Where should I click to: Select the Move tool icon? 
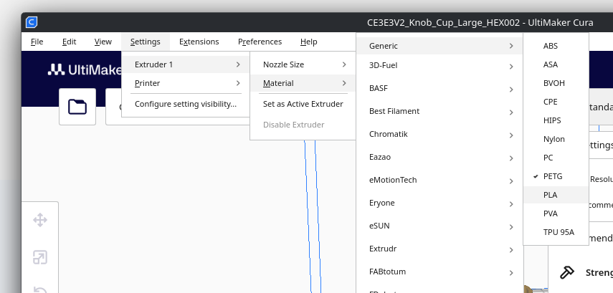[40, 220]
